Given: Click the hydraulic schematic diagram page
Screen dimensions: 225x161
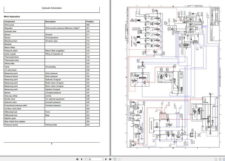Looking at the screenshot, I should [173, 77].
